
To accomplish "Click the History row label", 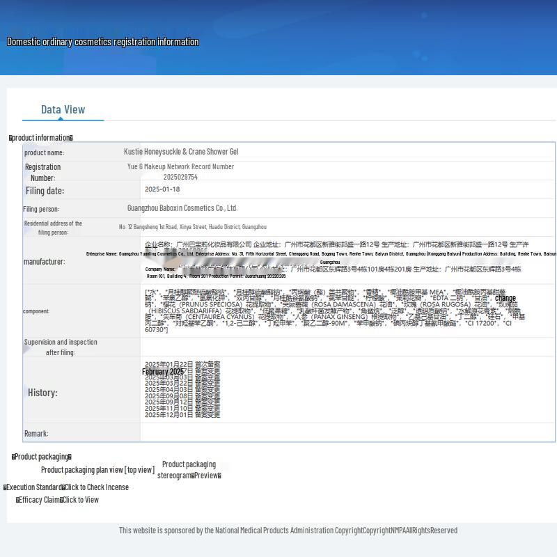I will pos(42,393).
